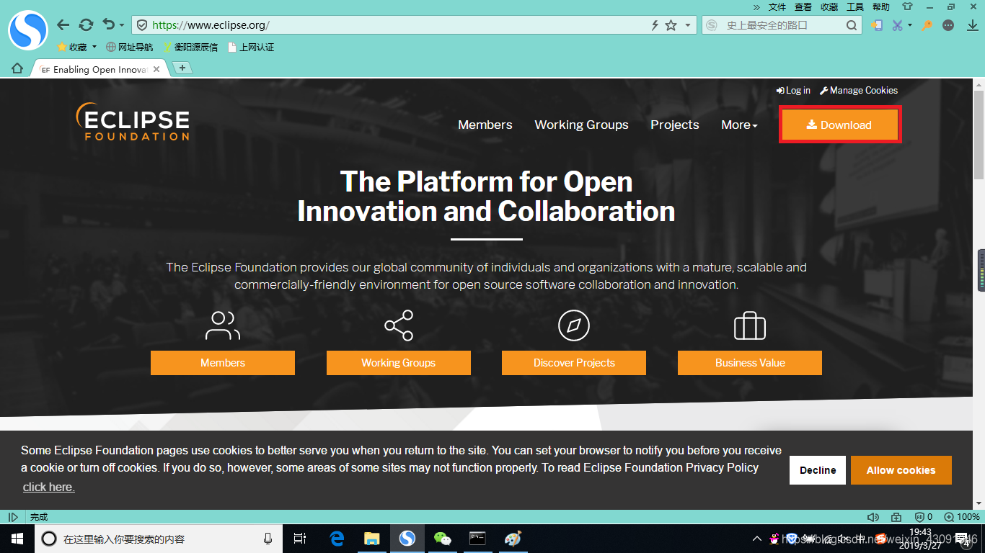Screen dimensions: 985x553
Task: Open Members in the top navigation
Action: (x=485, y=125)
